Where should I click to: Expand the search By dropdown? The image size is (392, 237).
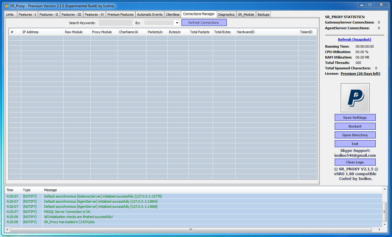tap(177, 23)
